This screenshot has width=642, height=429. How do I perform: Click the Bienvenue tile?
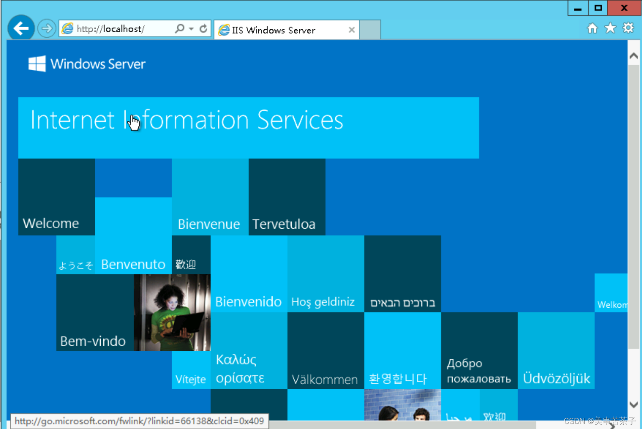pos(210,197)
